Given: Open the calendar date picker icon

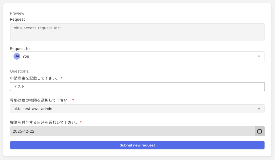Looking at the screenshot, I should [260, 131].
